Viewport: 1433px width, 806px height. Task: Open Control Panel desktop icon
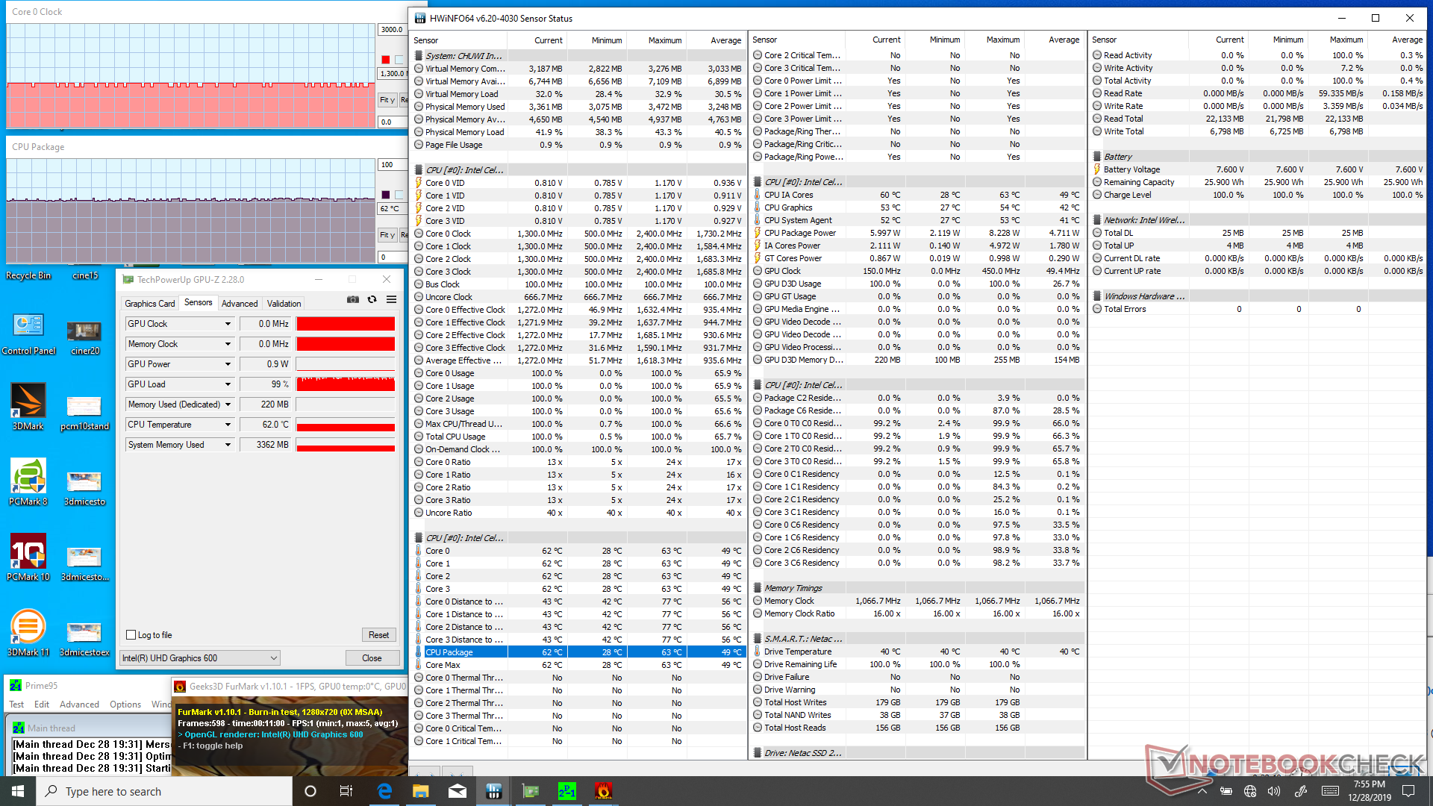pyautogui.click(x=28, y=334)
